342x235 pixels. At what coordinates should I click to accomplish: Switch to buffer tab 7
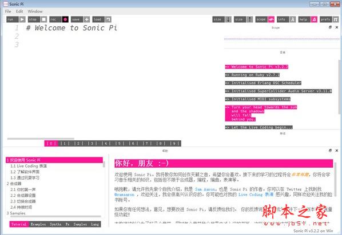pyautogui.click(x=147, y=143)
